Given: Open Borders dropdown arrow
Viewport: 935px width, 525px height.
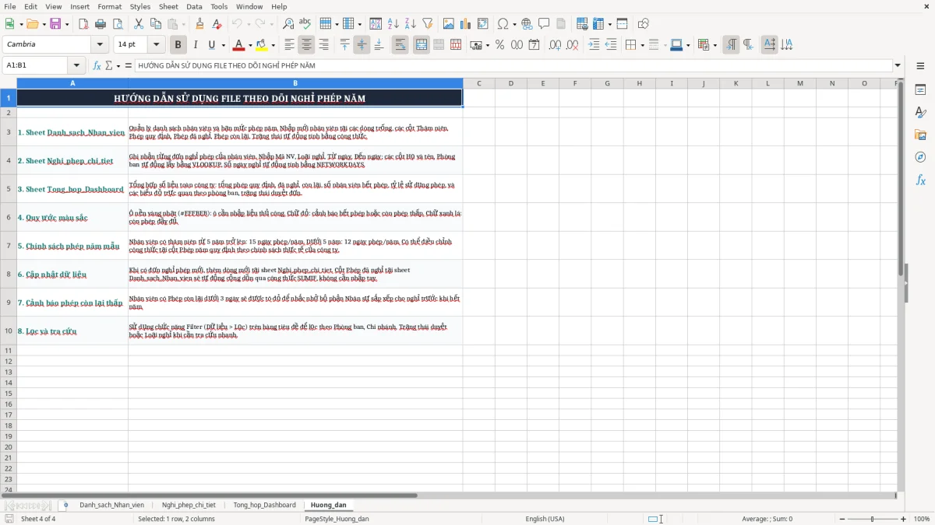Looking at the screenshot, I should (642, 45).
